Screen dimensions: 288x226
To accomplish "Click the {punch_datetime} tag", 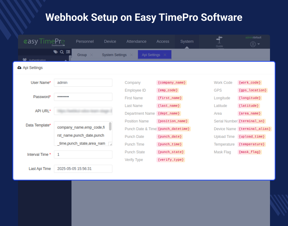I will (x=174, y=129).
